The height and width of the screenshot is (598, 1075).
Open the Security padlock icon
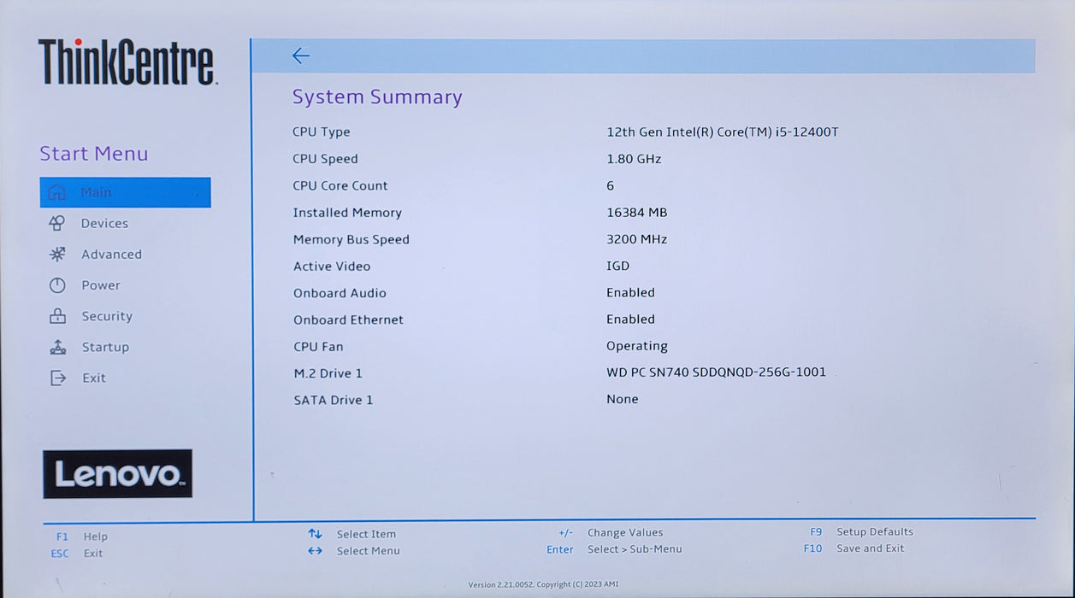(57, 316)
